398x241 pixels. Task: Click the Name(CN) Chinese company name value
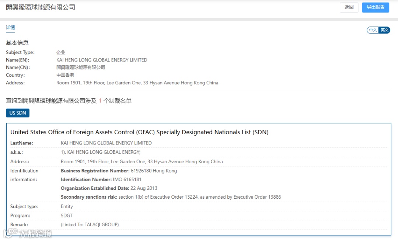coord(81,67)
